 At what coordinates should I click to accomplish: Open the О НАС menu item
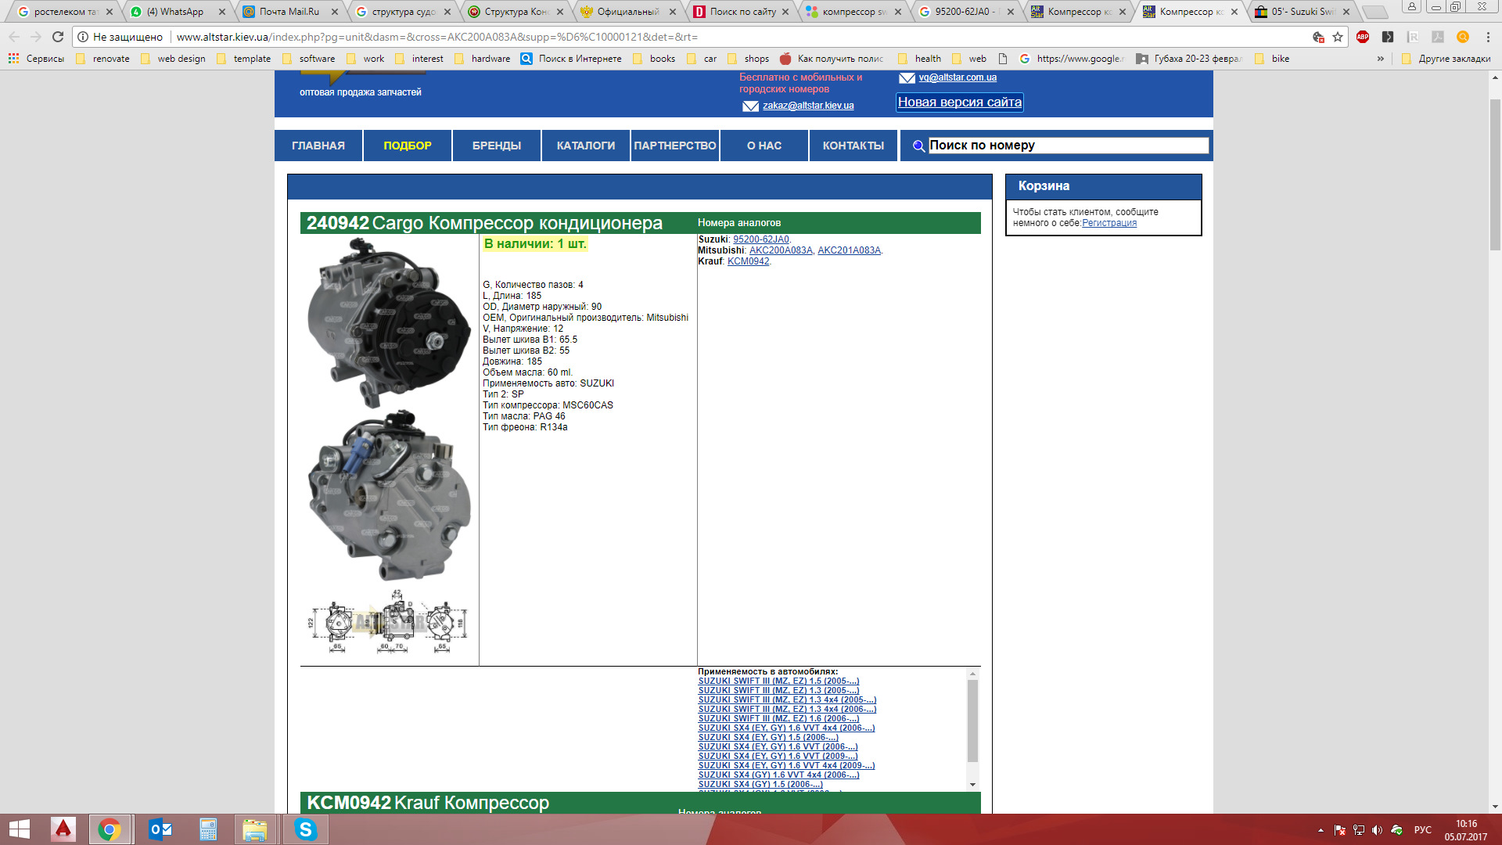click(764, 146)
